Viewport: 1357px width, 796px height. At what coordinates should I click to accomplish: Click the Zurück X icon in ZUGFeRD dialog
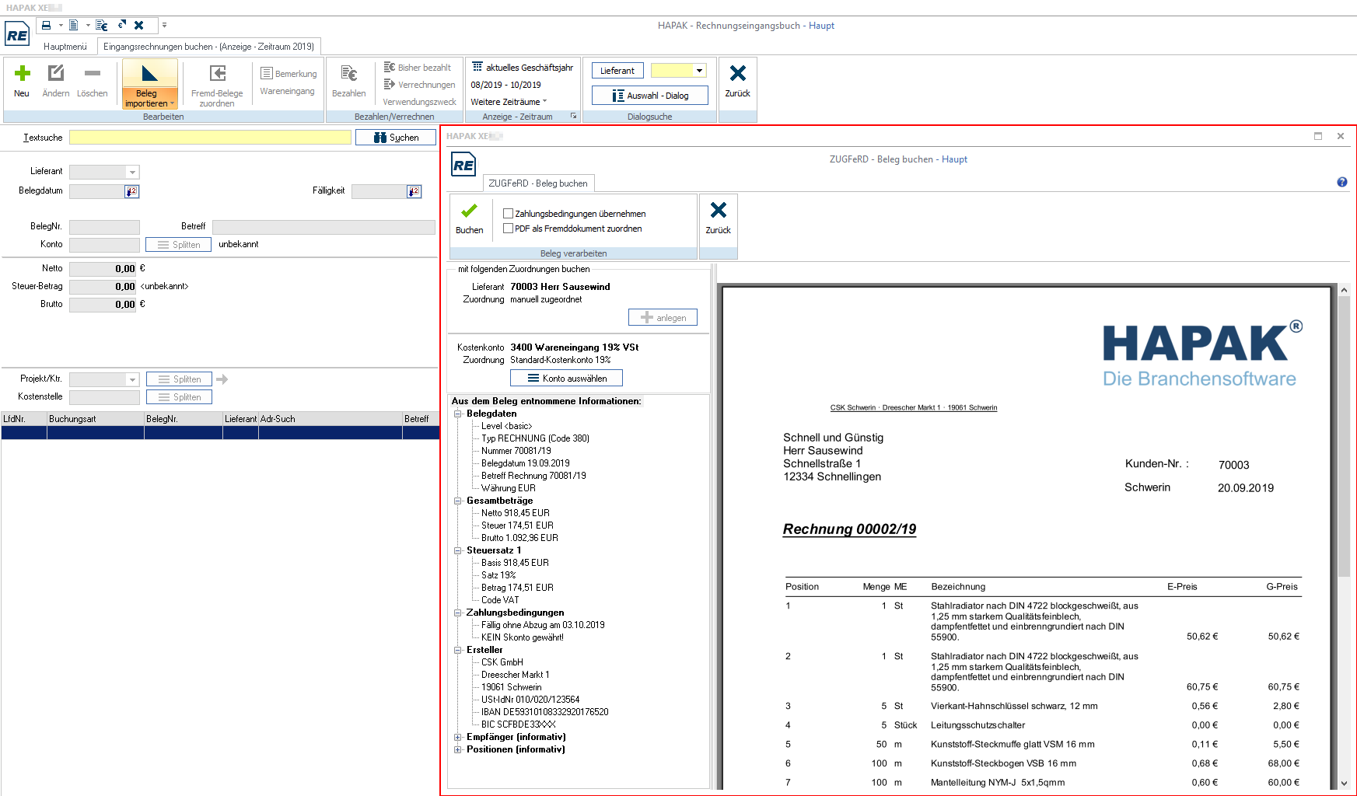pos(718,211)
